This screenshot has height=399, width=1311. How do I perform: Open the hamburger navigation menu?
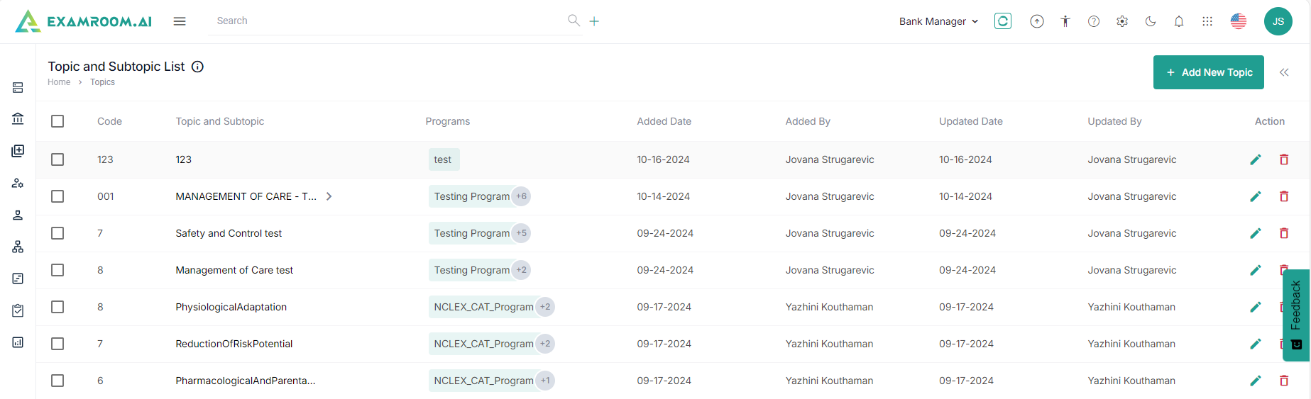pyautogui.click(x=180, y=21)
